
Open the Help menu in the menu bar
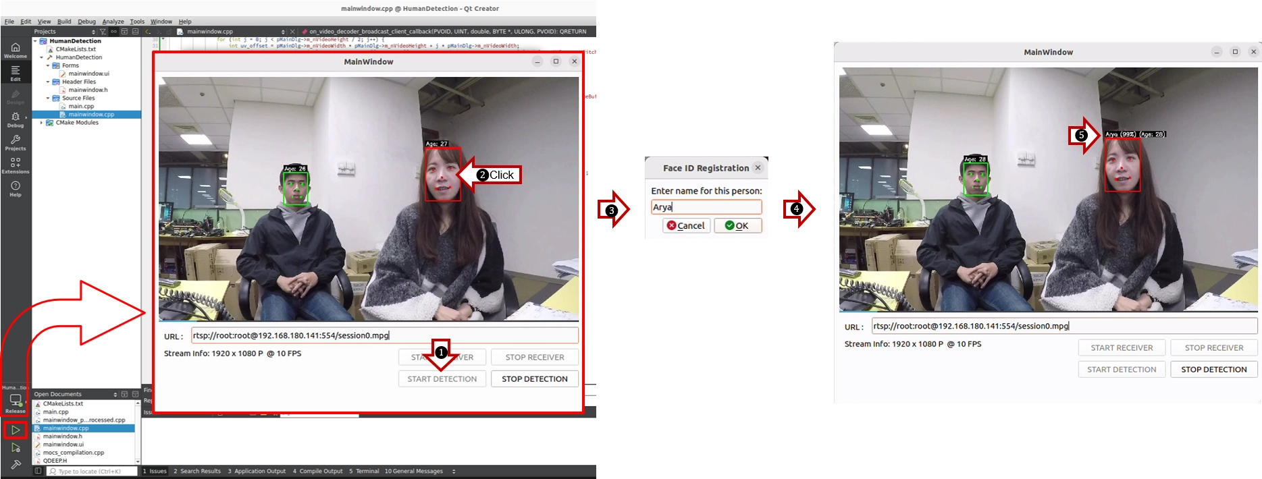[x=185, y=22]
